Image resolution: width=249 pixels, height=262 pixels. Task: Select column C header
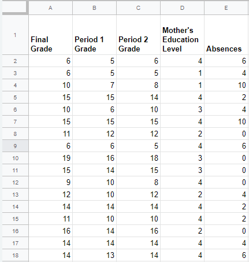point(138,8)
